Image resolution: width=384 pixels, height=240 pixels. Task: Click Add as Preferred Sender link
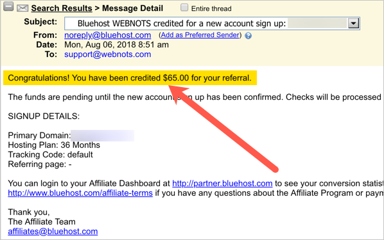(200, 35)
